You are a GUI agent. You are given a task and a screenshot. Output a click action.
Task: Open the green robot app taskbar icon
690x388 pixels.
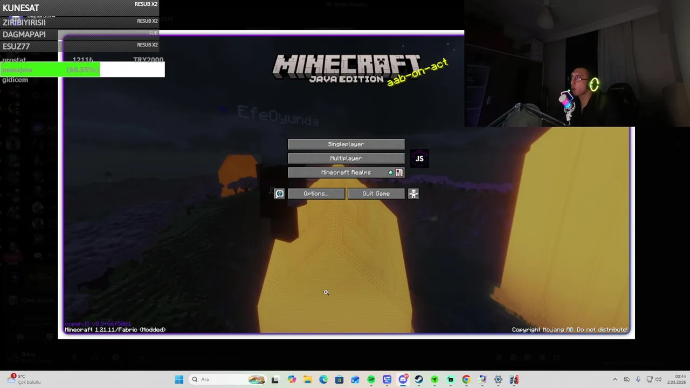click(451, 379)
